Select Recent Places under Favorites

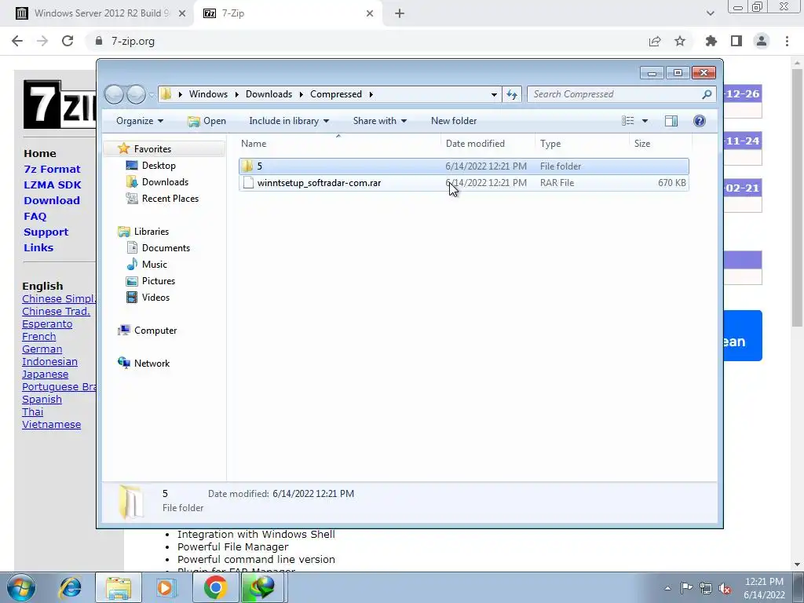coord(170,199)
